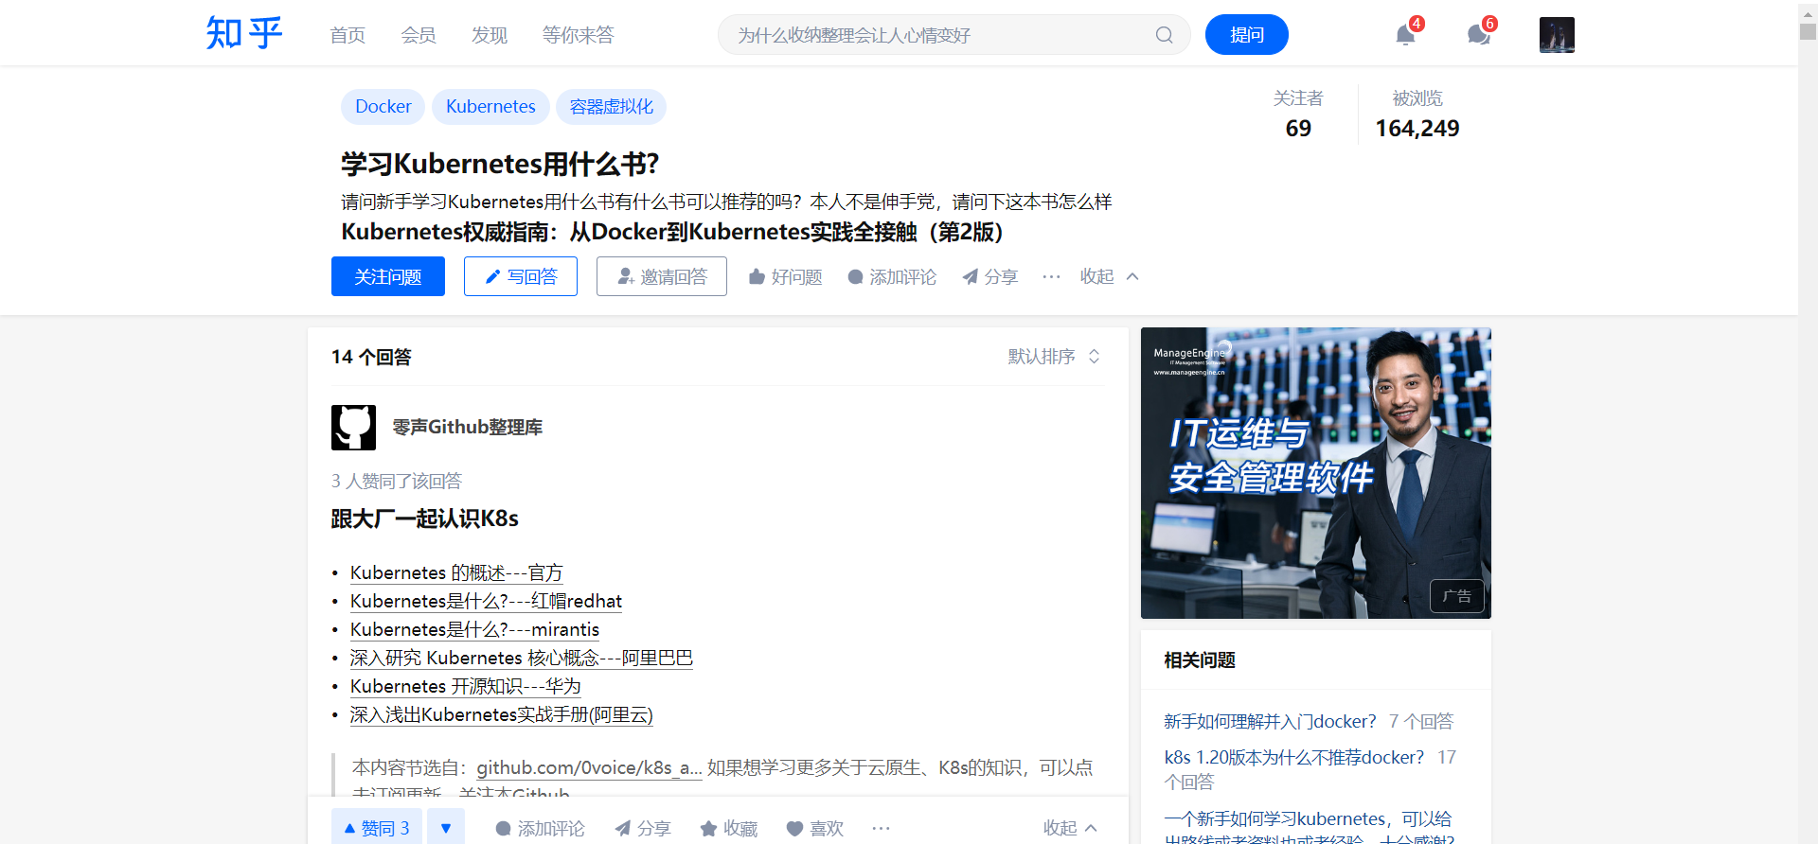Select the 容器虚拟化 topic tag
Screen dimensions: 1818x844
click(x=611, y=107)
